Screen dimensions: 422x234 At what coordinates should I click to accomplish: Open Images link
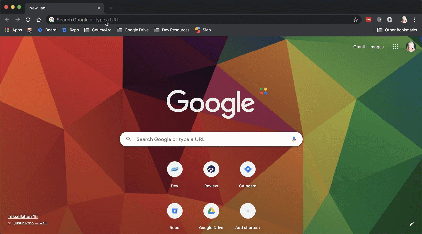coord(377,47)
